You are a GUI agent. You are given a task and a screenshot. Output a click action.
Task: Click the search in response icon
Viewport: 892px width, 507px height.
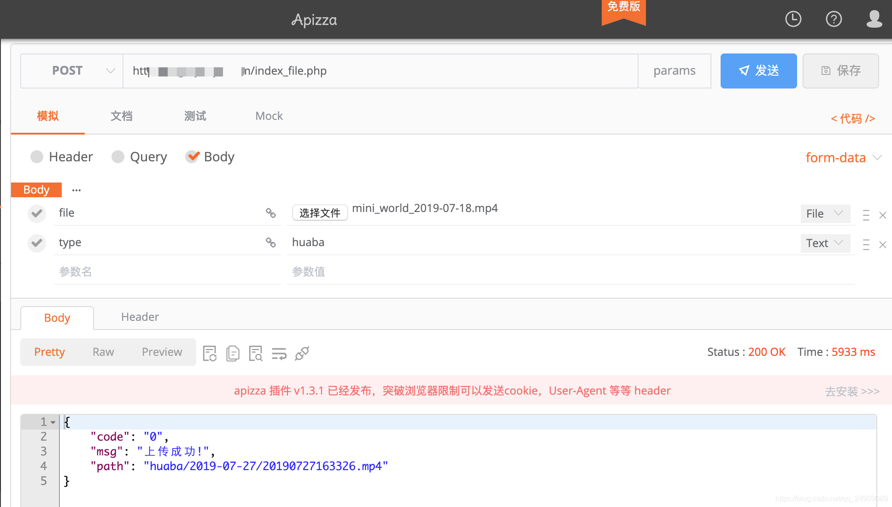pos(256,354)
